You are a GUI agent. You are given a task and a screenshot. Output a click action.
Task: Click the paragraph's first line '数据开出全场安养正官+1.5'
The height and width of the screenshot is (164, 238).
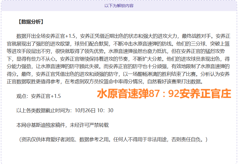[x=46, y=36]
